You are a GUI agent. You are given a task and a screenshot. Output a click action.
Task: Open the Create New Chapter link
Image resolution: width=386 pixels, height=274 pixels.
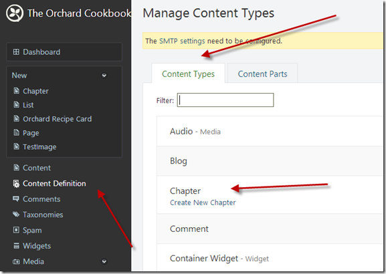coord(203,202)
